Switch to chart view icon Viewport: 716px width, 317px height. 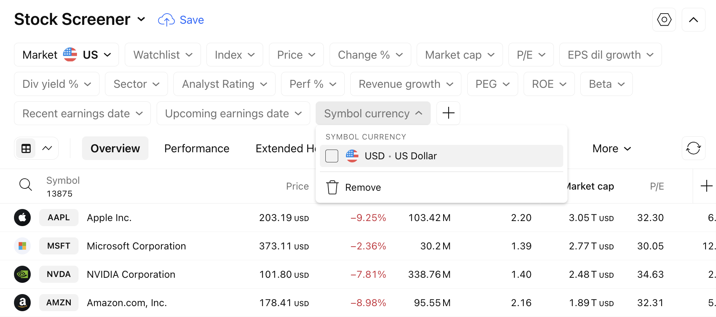[x=47, y=148]
